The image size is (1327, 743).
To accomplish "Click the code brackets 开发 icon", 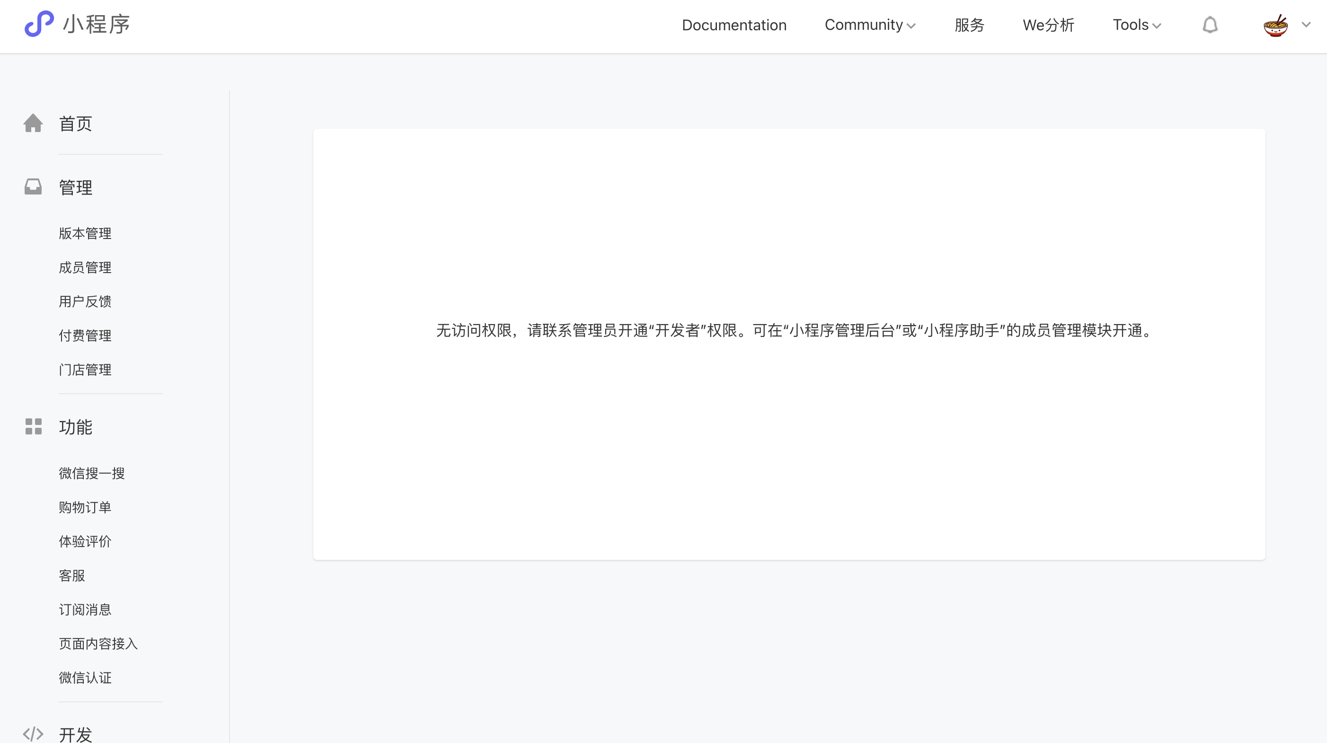I will click(33, 734).
